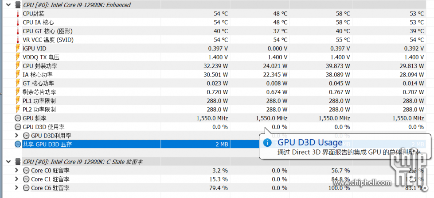Click the clock icon beside GPU 频率
434x198 pixels.
18,118
